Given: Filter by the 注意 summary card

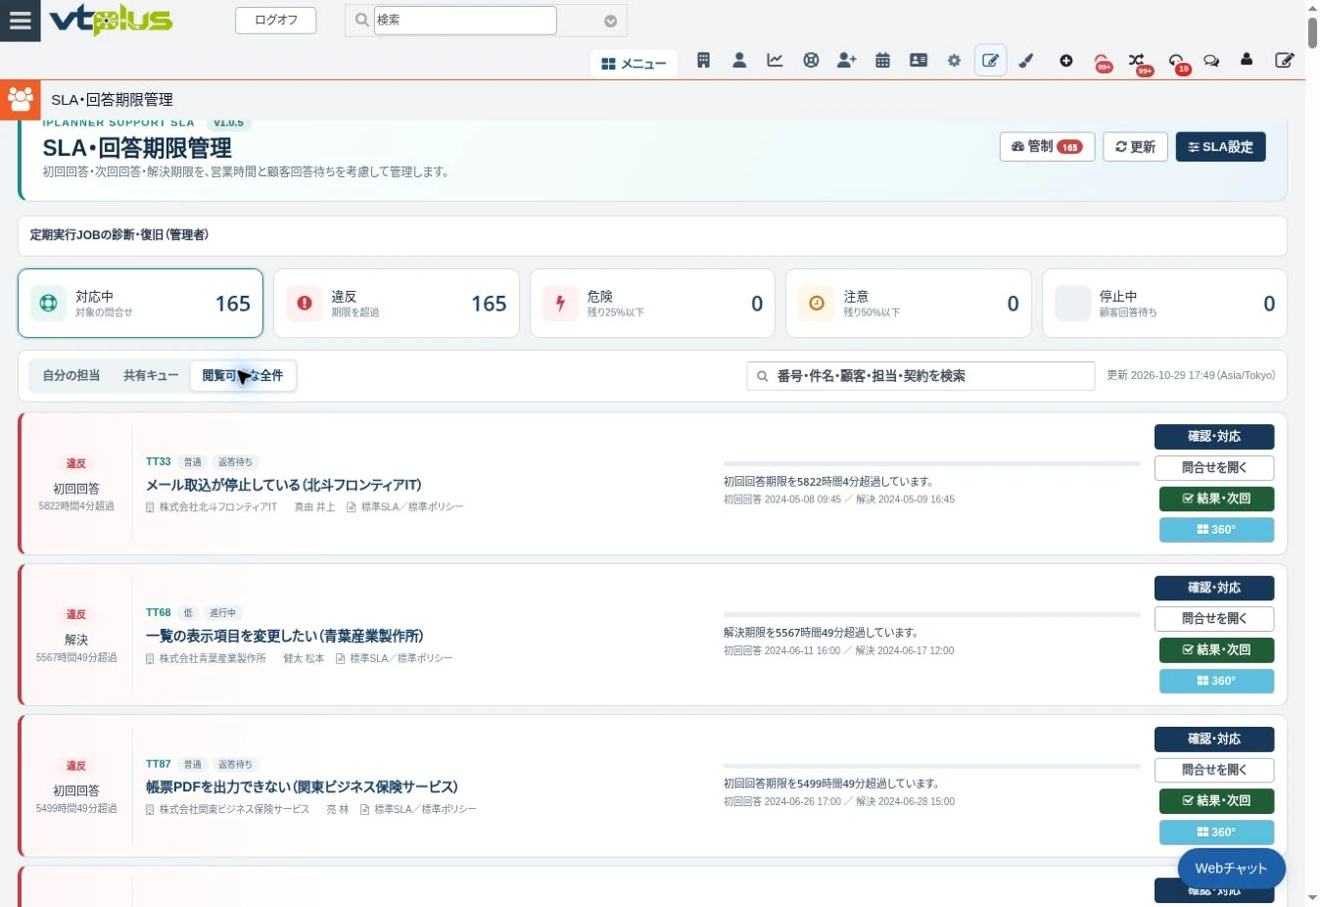Looking at the screenshot, I should 909,304.
